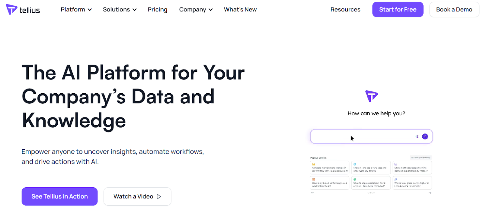Click the Tellius logo above "How can we help you?"
483x218 pixels.
coord(372,96)
